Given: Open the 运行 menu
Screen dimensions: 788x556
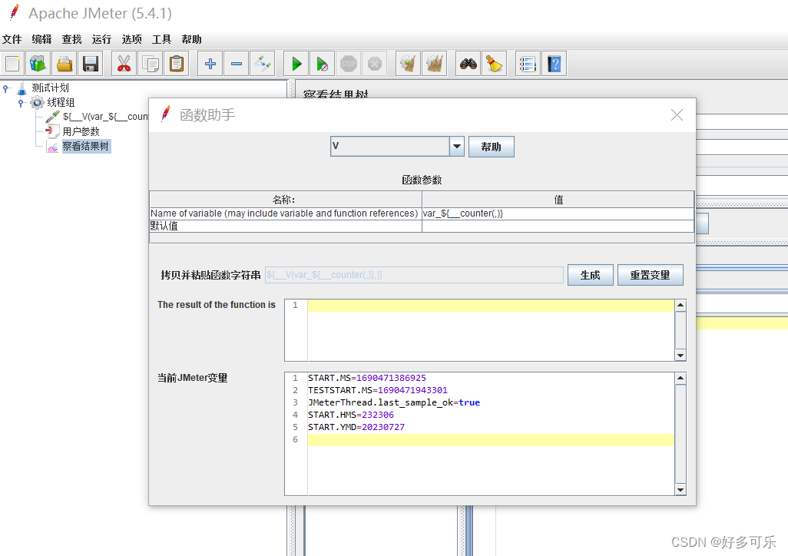Looking at the screenshot, I should (101, 39).
